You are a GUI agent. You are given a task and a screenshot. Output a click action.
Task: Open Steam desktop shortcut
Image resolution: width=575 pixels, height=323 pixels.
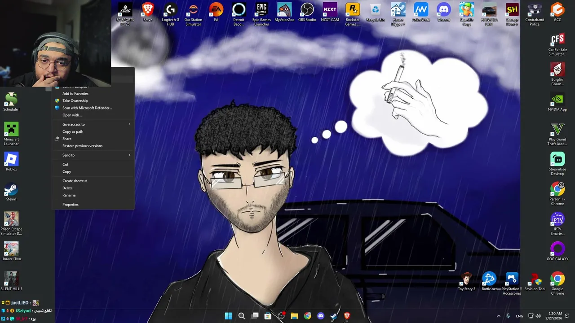(x=11, y=192)
